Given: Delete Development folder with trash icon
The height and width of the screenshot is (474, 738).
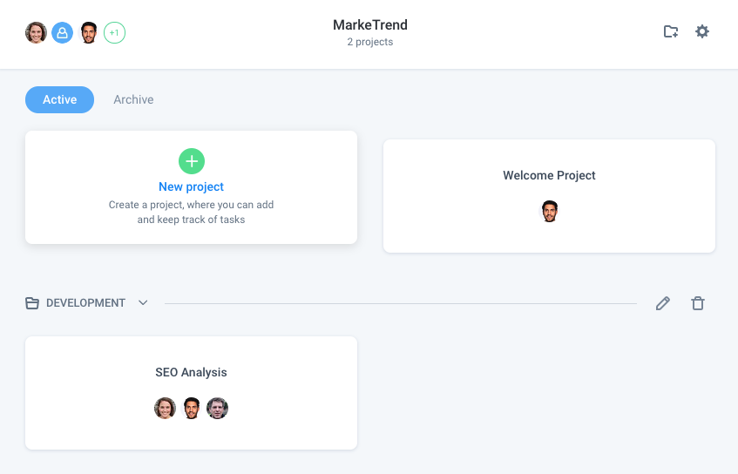Looking at the screenshot, I should [698, 303].
